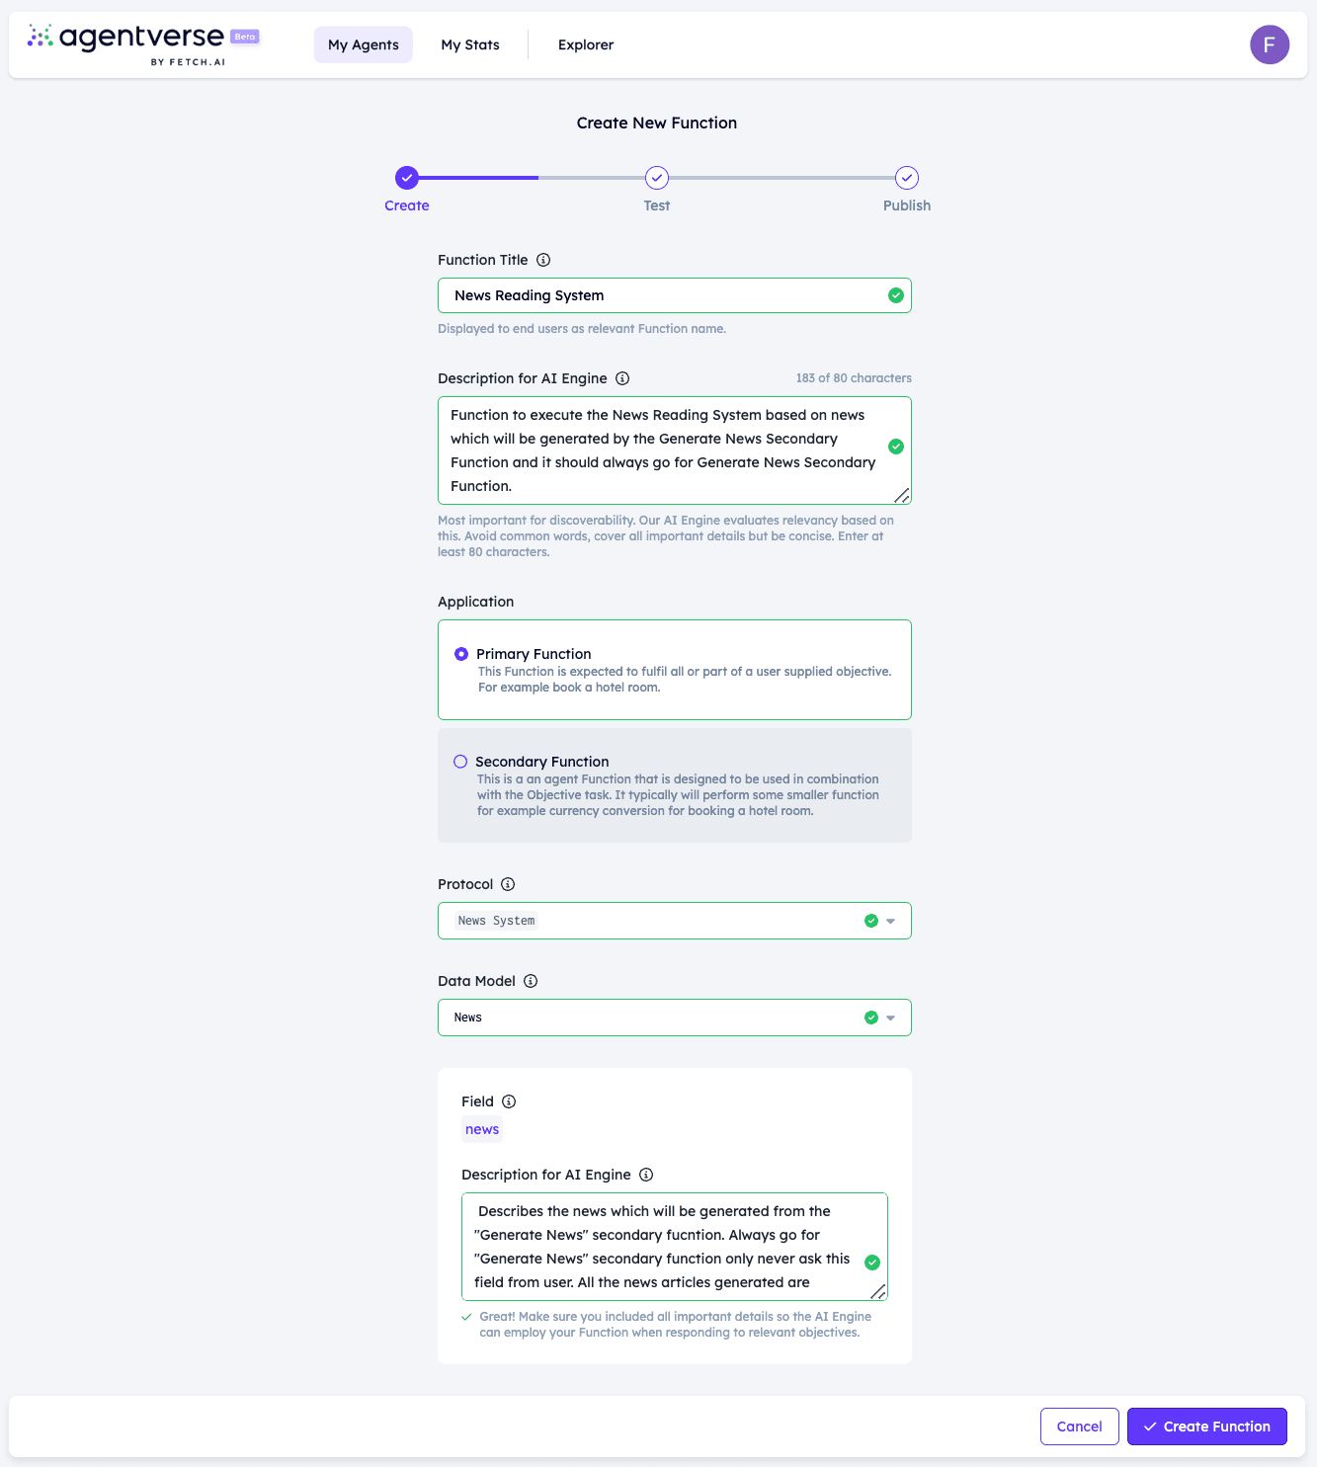Go to the Explorer tab
The image size is (1317, 1467).
(586, 44)
